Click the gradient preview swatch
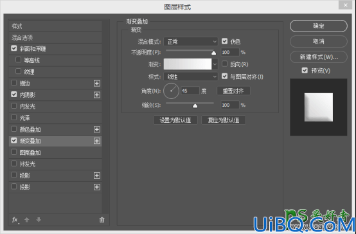Image resolution: width=356 pixels, height=234 pixels. (x=188, y=64)
